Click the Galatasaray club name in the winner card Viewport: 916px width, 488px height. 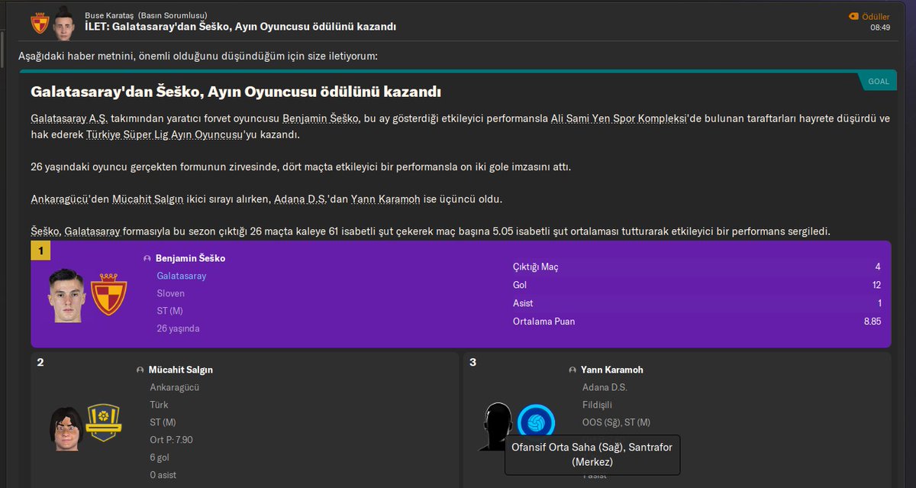(x=182, y=276)
